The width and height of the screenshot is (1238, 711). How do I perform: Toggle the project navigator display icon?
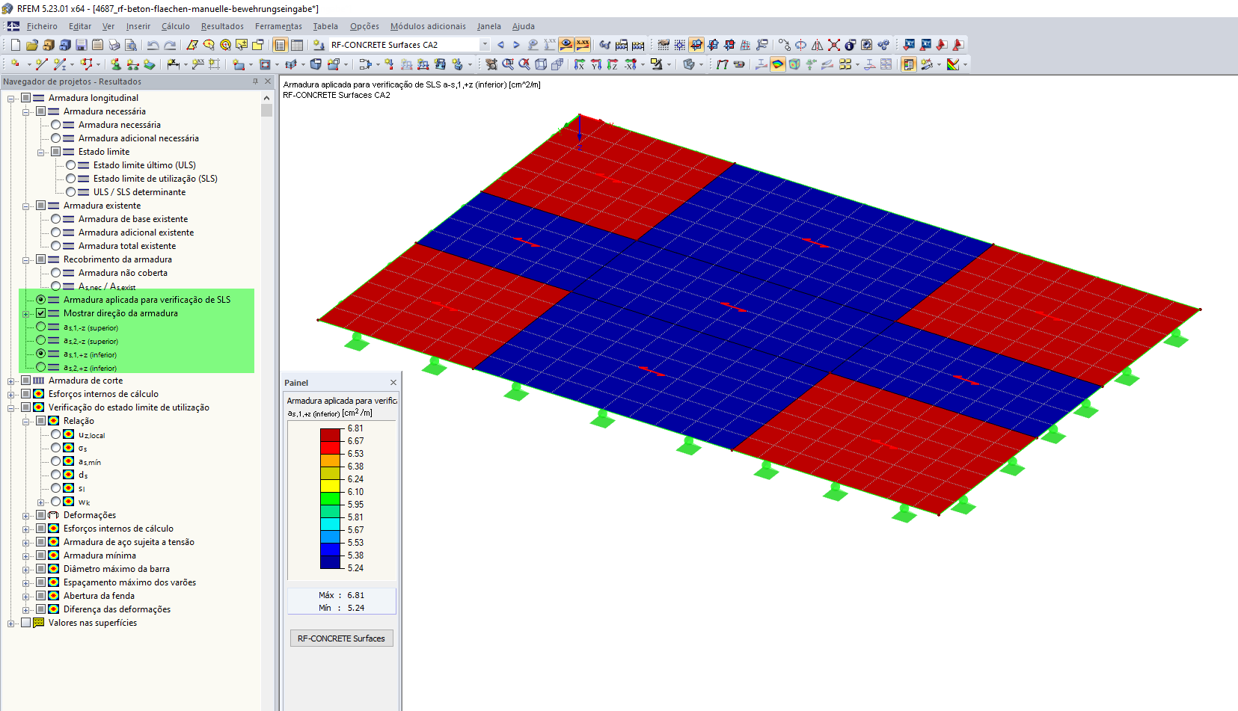point(281,45)
